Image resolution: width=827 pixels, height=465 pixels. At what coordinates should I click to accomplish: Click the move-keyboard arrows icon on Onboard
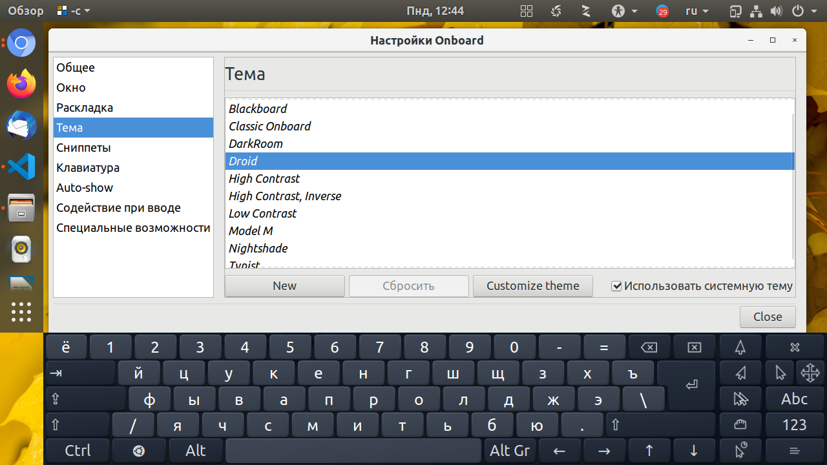coord(810,373)
